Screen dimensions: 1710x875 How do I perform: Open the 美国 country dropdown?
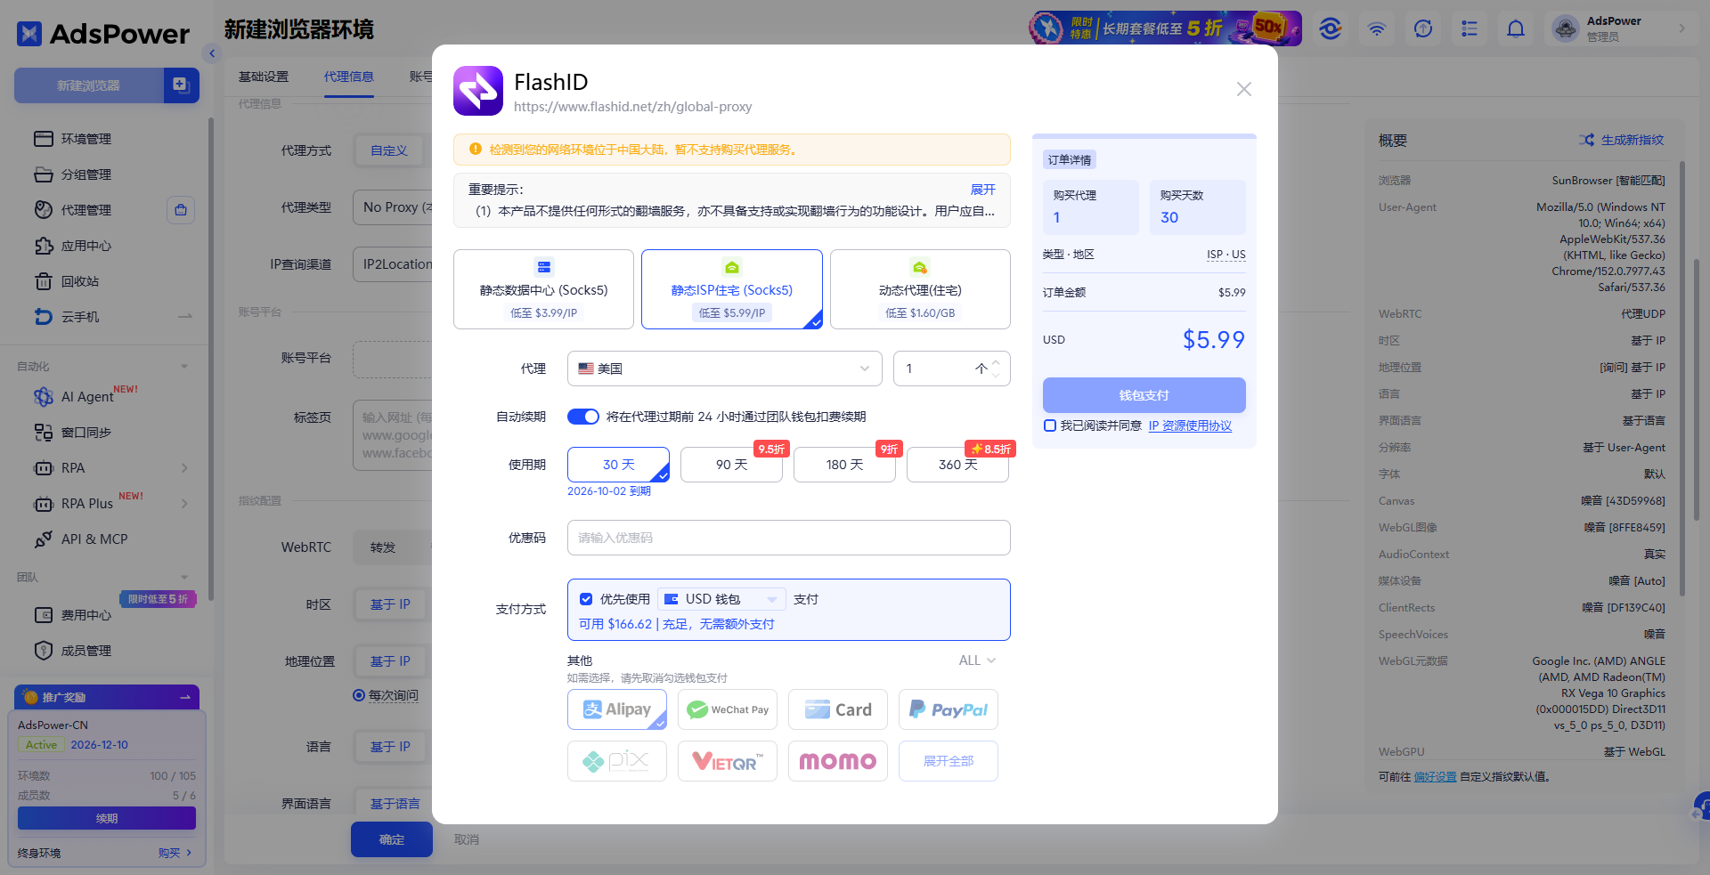[724, 369]
